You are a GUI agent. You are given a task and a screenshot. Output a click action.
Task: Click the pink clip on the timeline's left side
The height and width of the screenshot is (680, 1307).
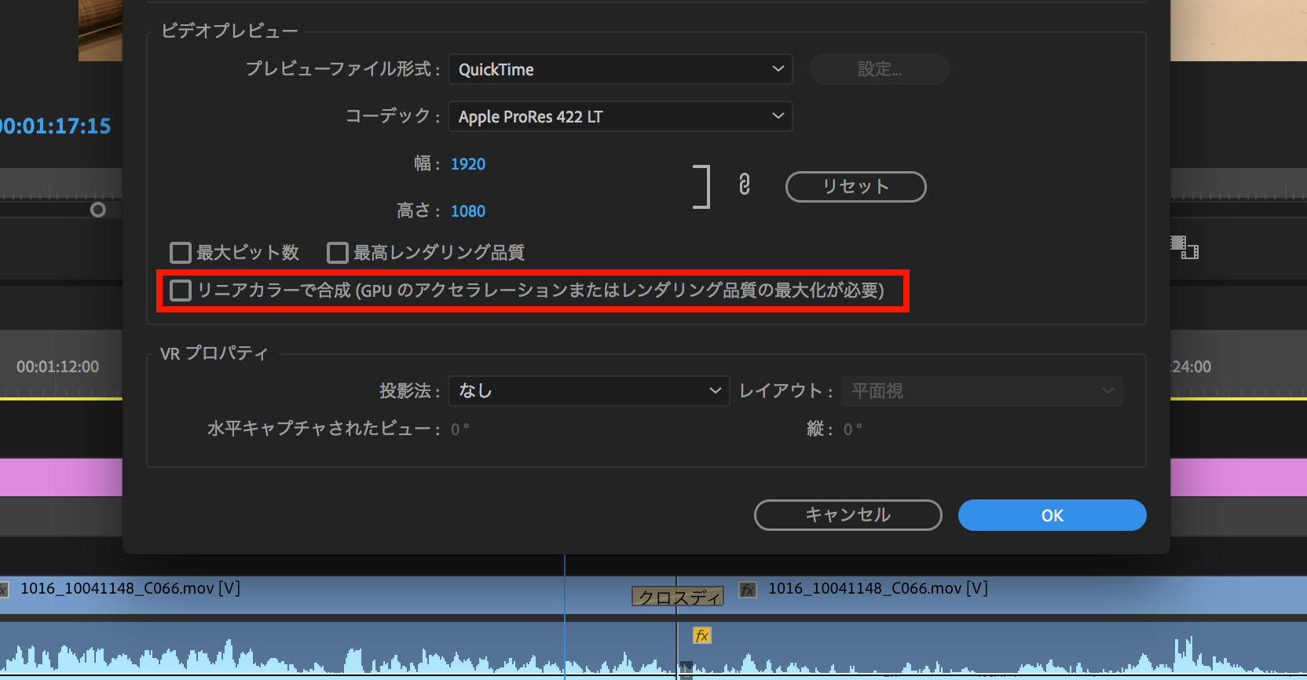pyautogui.click(x=61, y=477)
